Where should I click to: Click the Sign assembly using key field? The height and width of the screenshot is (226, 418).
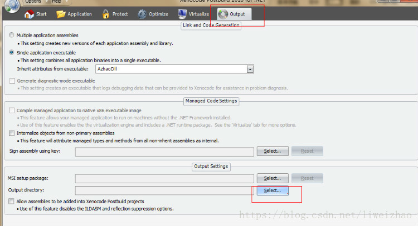coord(164,152)
